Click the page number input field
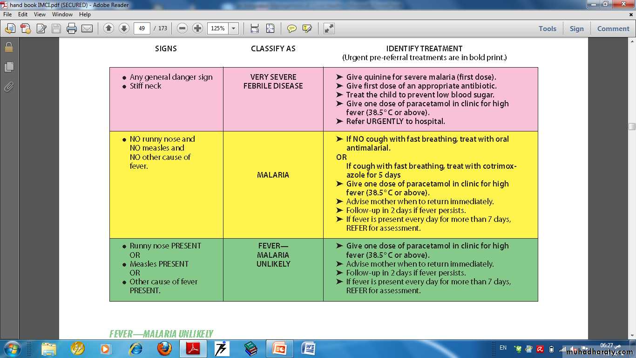636x358 pixels. [142, 28]
